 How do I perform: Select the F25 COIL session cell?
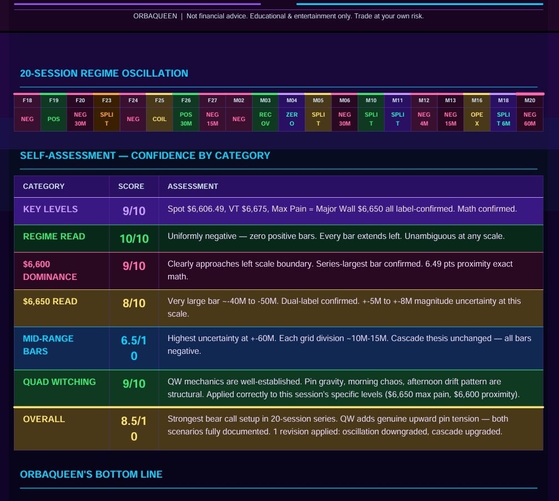click(x=159, y=112)
